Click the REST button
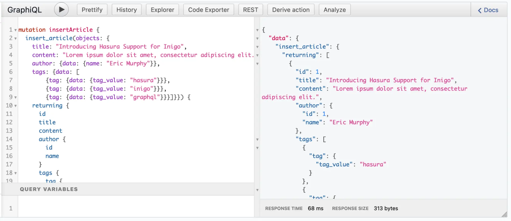511x221 pixels. pyautogui.click(x=251, y=10)
